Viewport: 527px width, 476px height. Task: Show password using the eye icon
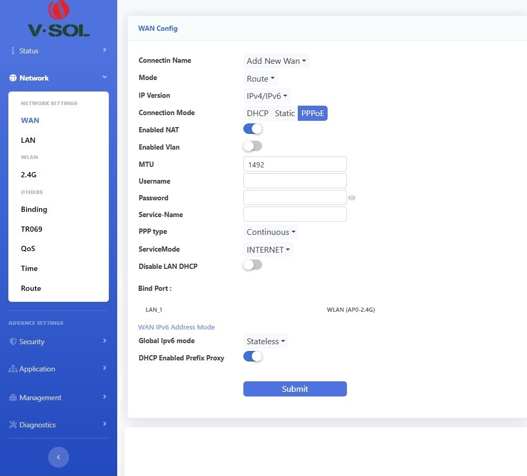(352, 198)
